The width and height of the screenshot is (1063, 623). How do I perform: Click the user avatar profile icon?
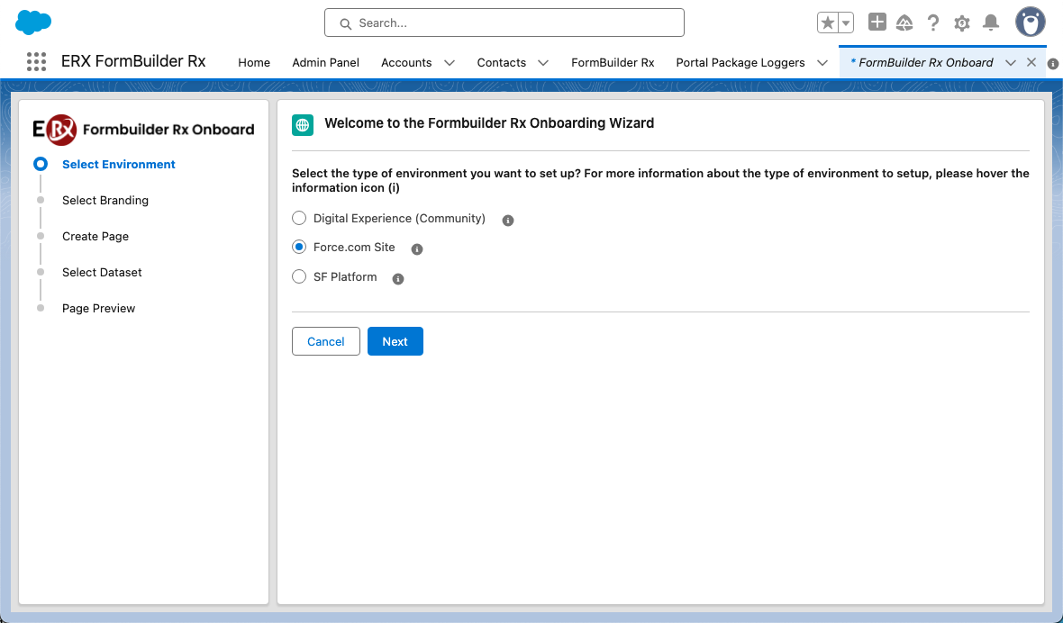tap(1030, 23)
